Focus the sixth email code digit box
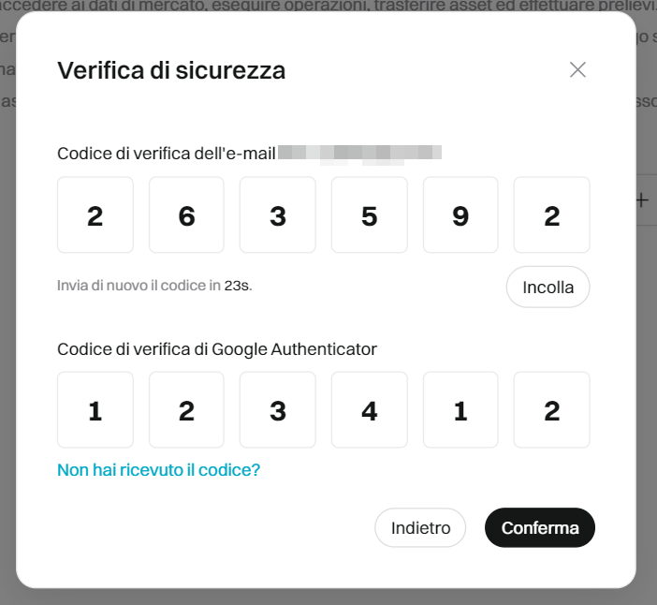The image size is (657, 605). 552,215
